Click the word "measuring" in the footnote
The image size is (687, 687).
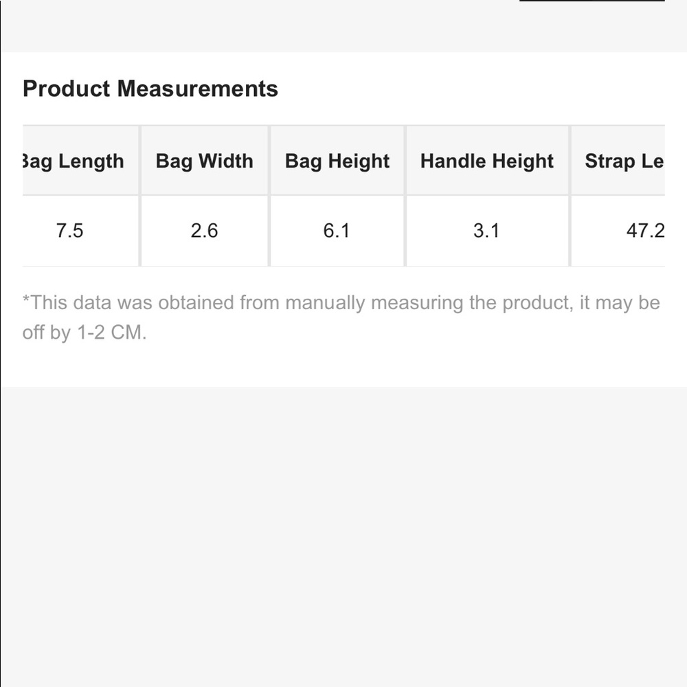pyautogui.click(x=417, y=303)
